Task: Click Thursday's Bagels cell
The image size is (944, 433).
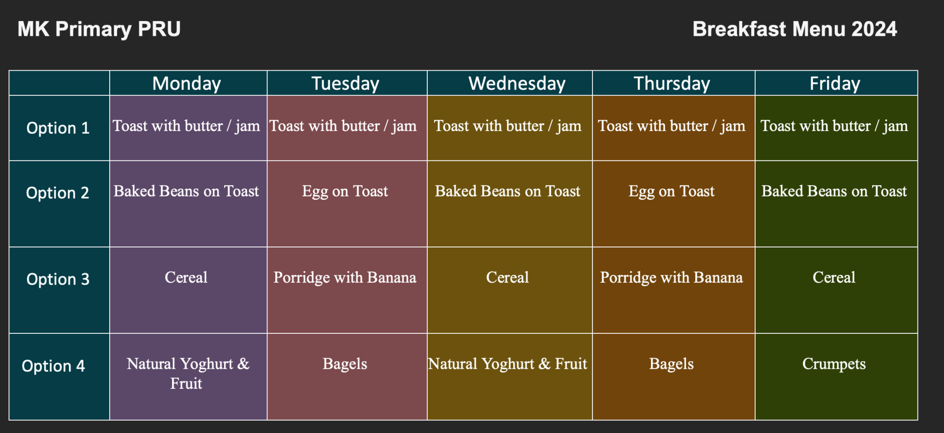Action: (674, 377)
